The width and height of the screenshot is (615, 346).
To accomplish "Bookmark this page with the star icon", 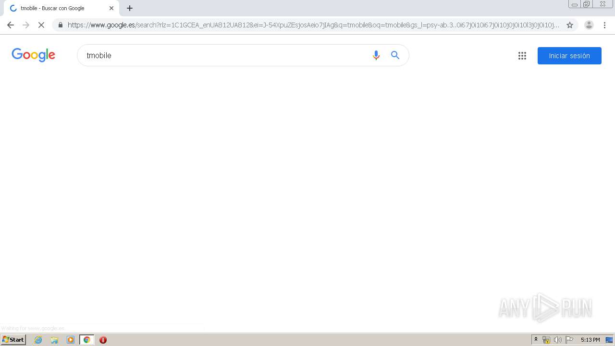I will pos(570,25).
